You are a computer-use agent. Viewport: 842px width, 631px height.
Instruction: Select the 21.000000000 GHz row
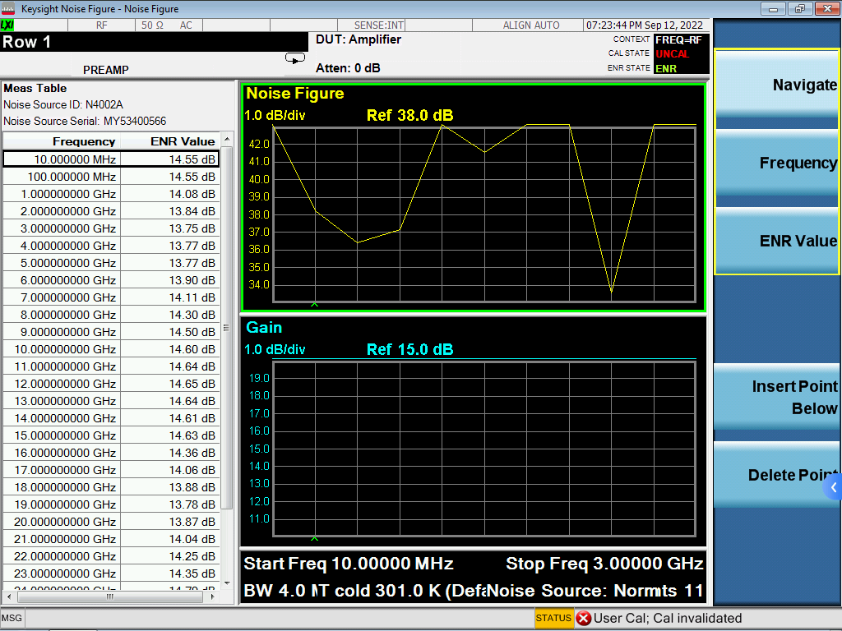pyautogui.click(x=111, y=539)
